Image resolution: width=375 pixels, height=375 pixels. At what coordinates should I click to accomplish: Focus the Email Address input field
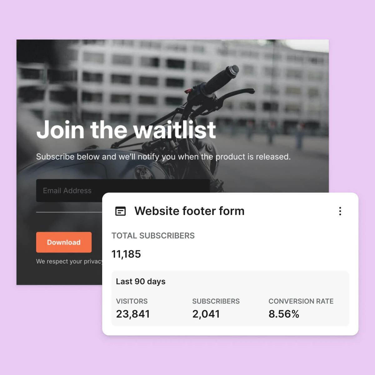tap(123, 191)
